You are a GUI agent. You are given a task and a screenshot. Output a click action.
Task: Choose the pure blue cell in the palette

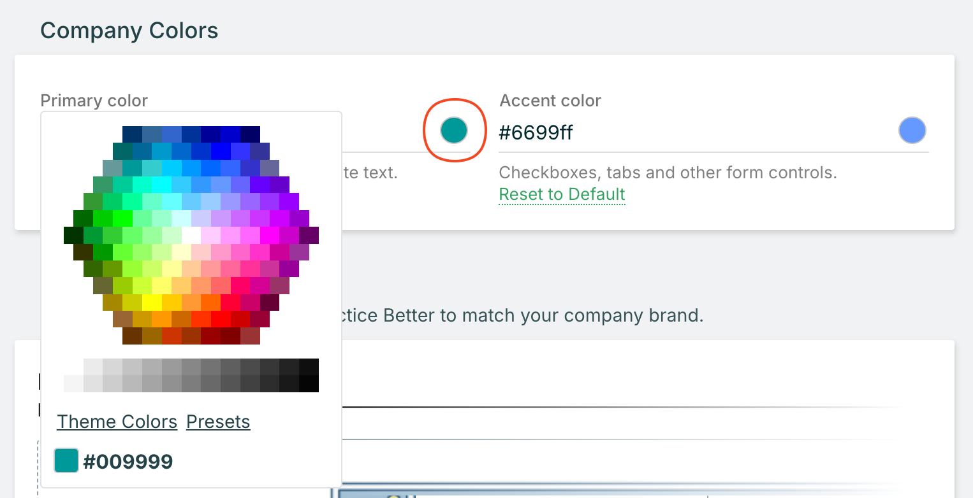[221, 151]
